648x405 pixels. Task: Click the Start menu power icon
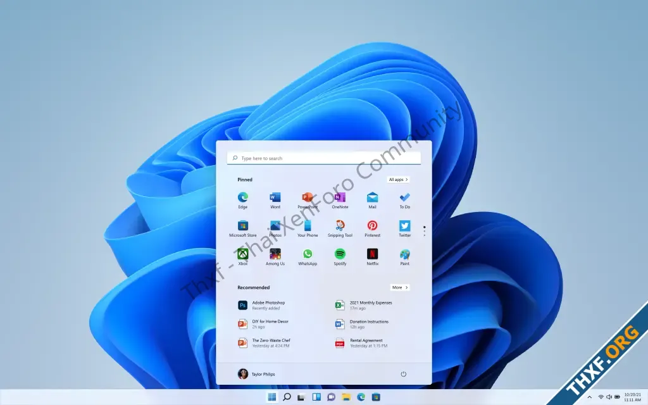[403, 374]
